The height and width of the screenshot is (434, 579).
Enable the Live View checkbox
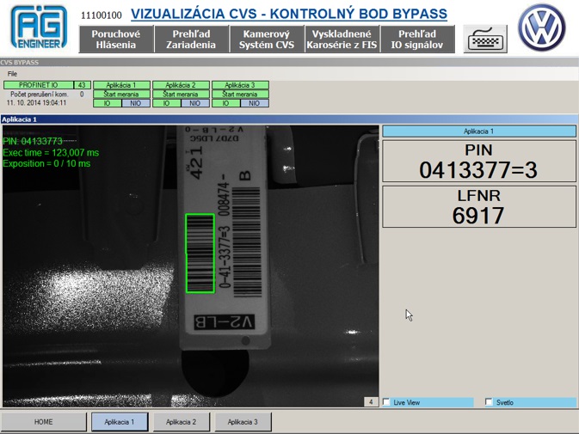pos(386,402)
